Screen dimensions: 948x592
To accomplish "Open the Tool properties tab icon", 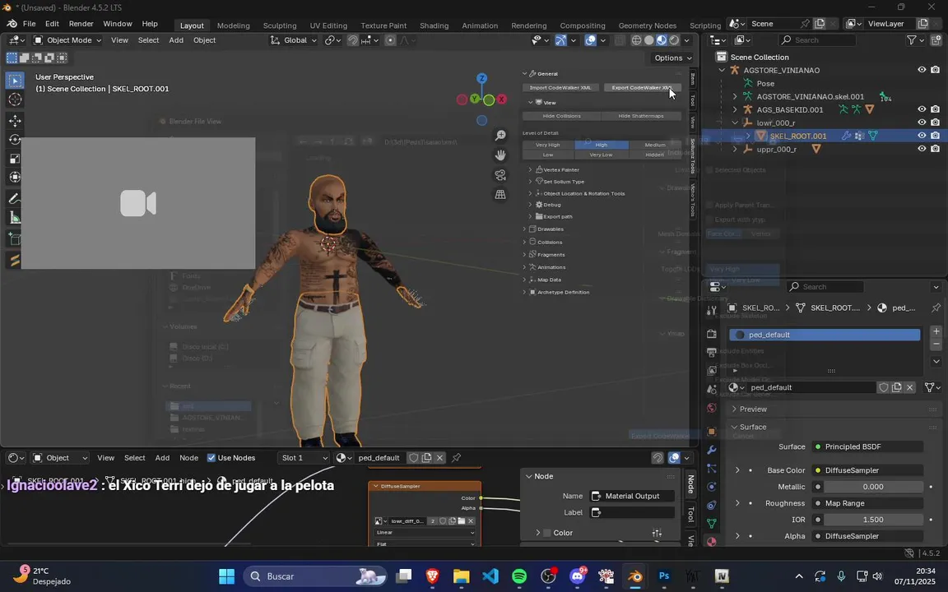I will coord(712,311).
